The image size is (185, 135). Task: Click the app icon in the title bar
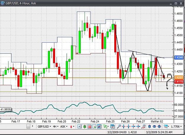click(2, 3)
